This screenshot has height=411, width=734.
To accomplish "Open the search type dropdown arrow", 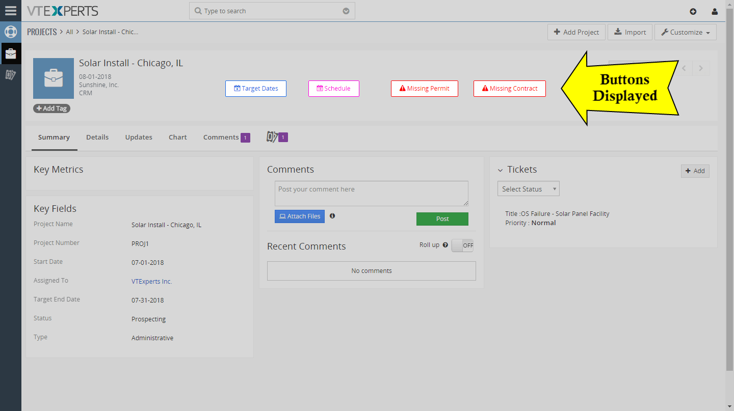I will point(346,11).
